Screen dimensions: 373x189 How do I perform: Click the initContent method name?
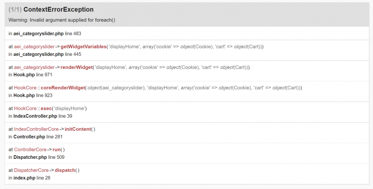[x=78, y=129]
